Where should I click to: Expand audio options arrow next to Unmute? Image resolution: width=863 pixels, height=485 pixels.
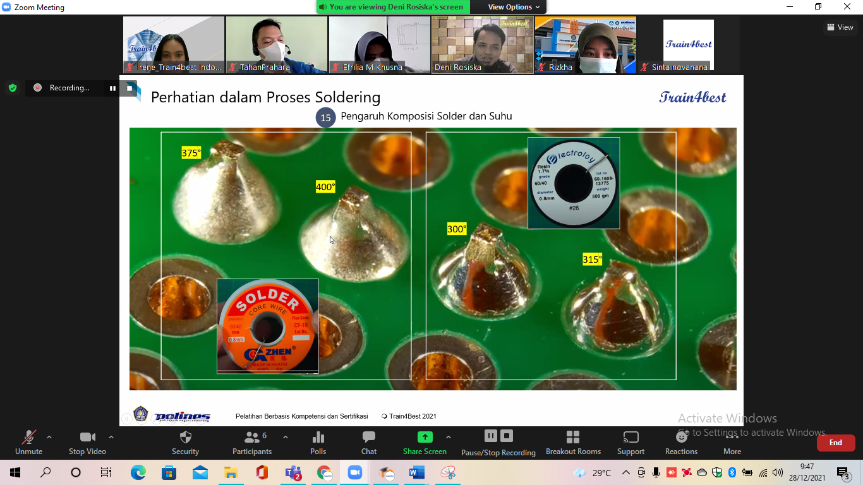(49, 437)
